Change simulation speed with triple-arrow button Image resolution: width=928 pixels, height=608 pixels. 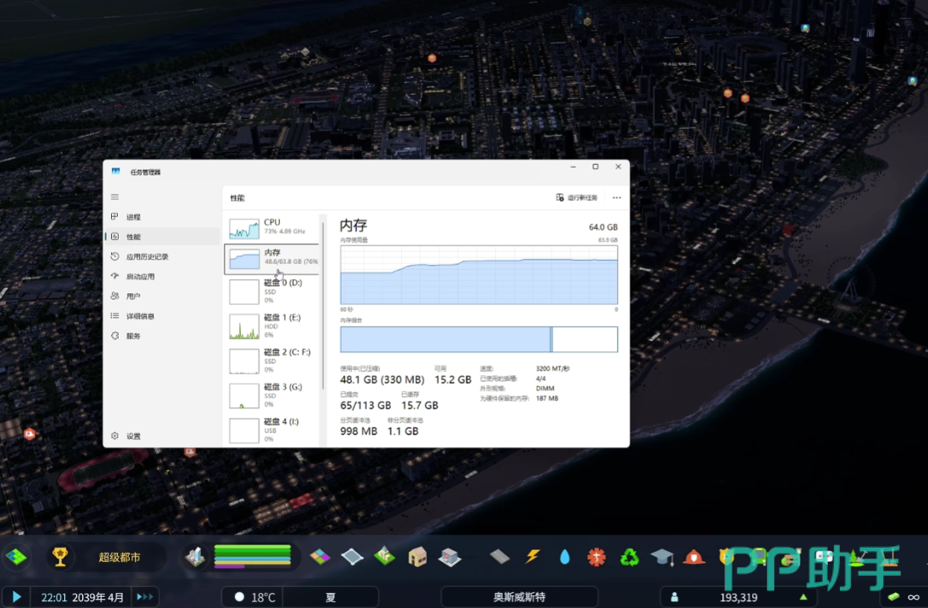(x=145, y=597)
